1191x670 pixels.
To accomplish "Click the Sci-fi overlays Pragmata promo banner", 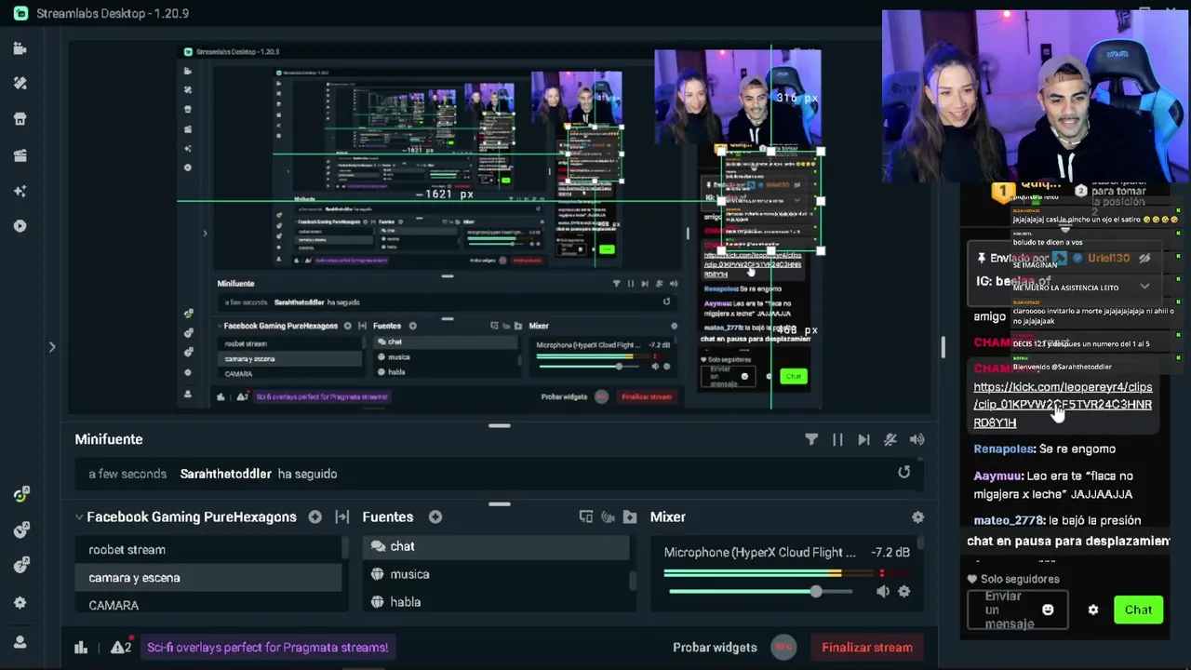I will click(x=267, y=648).
